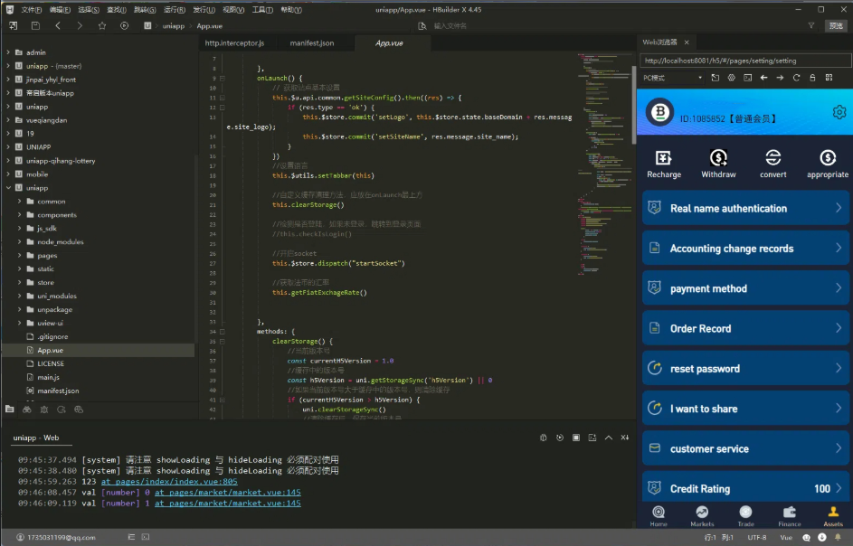Open the PC mode dropdown
The width and height of the screenshot is (853, 546).
pos(672,78)
